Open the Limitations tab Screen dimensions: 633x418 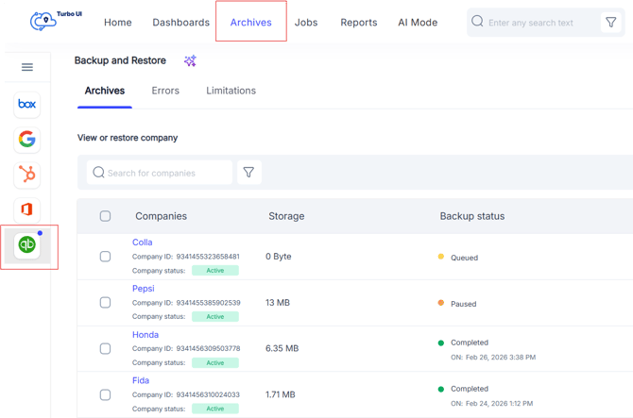(231, 91)
